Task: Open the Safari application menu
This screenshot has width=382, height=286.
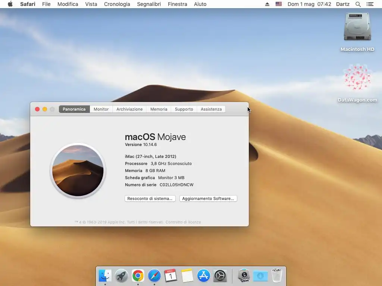Action: point(28,4)
